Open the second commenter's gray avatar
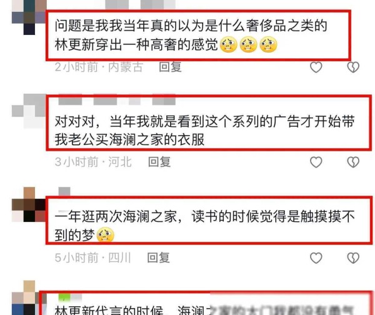Image resolution: width=375 pixels, height=315 pixels. point(29,111)
